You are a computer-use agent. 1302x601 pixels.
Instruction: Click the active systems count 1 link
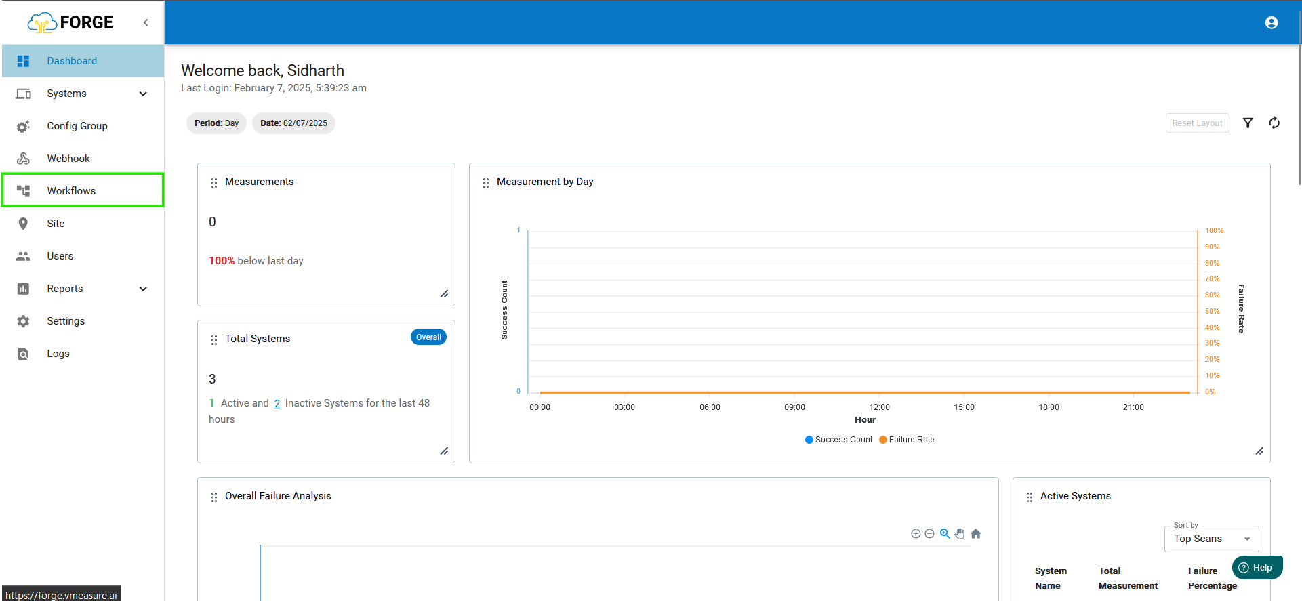211,403
